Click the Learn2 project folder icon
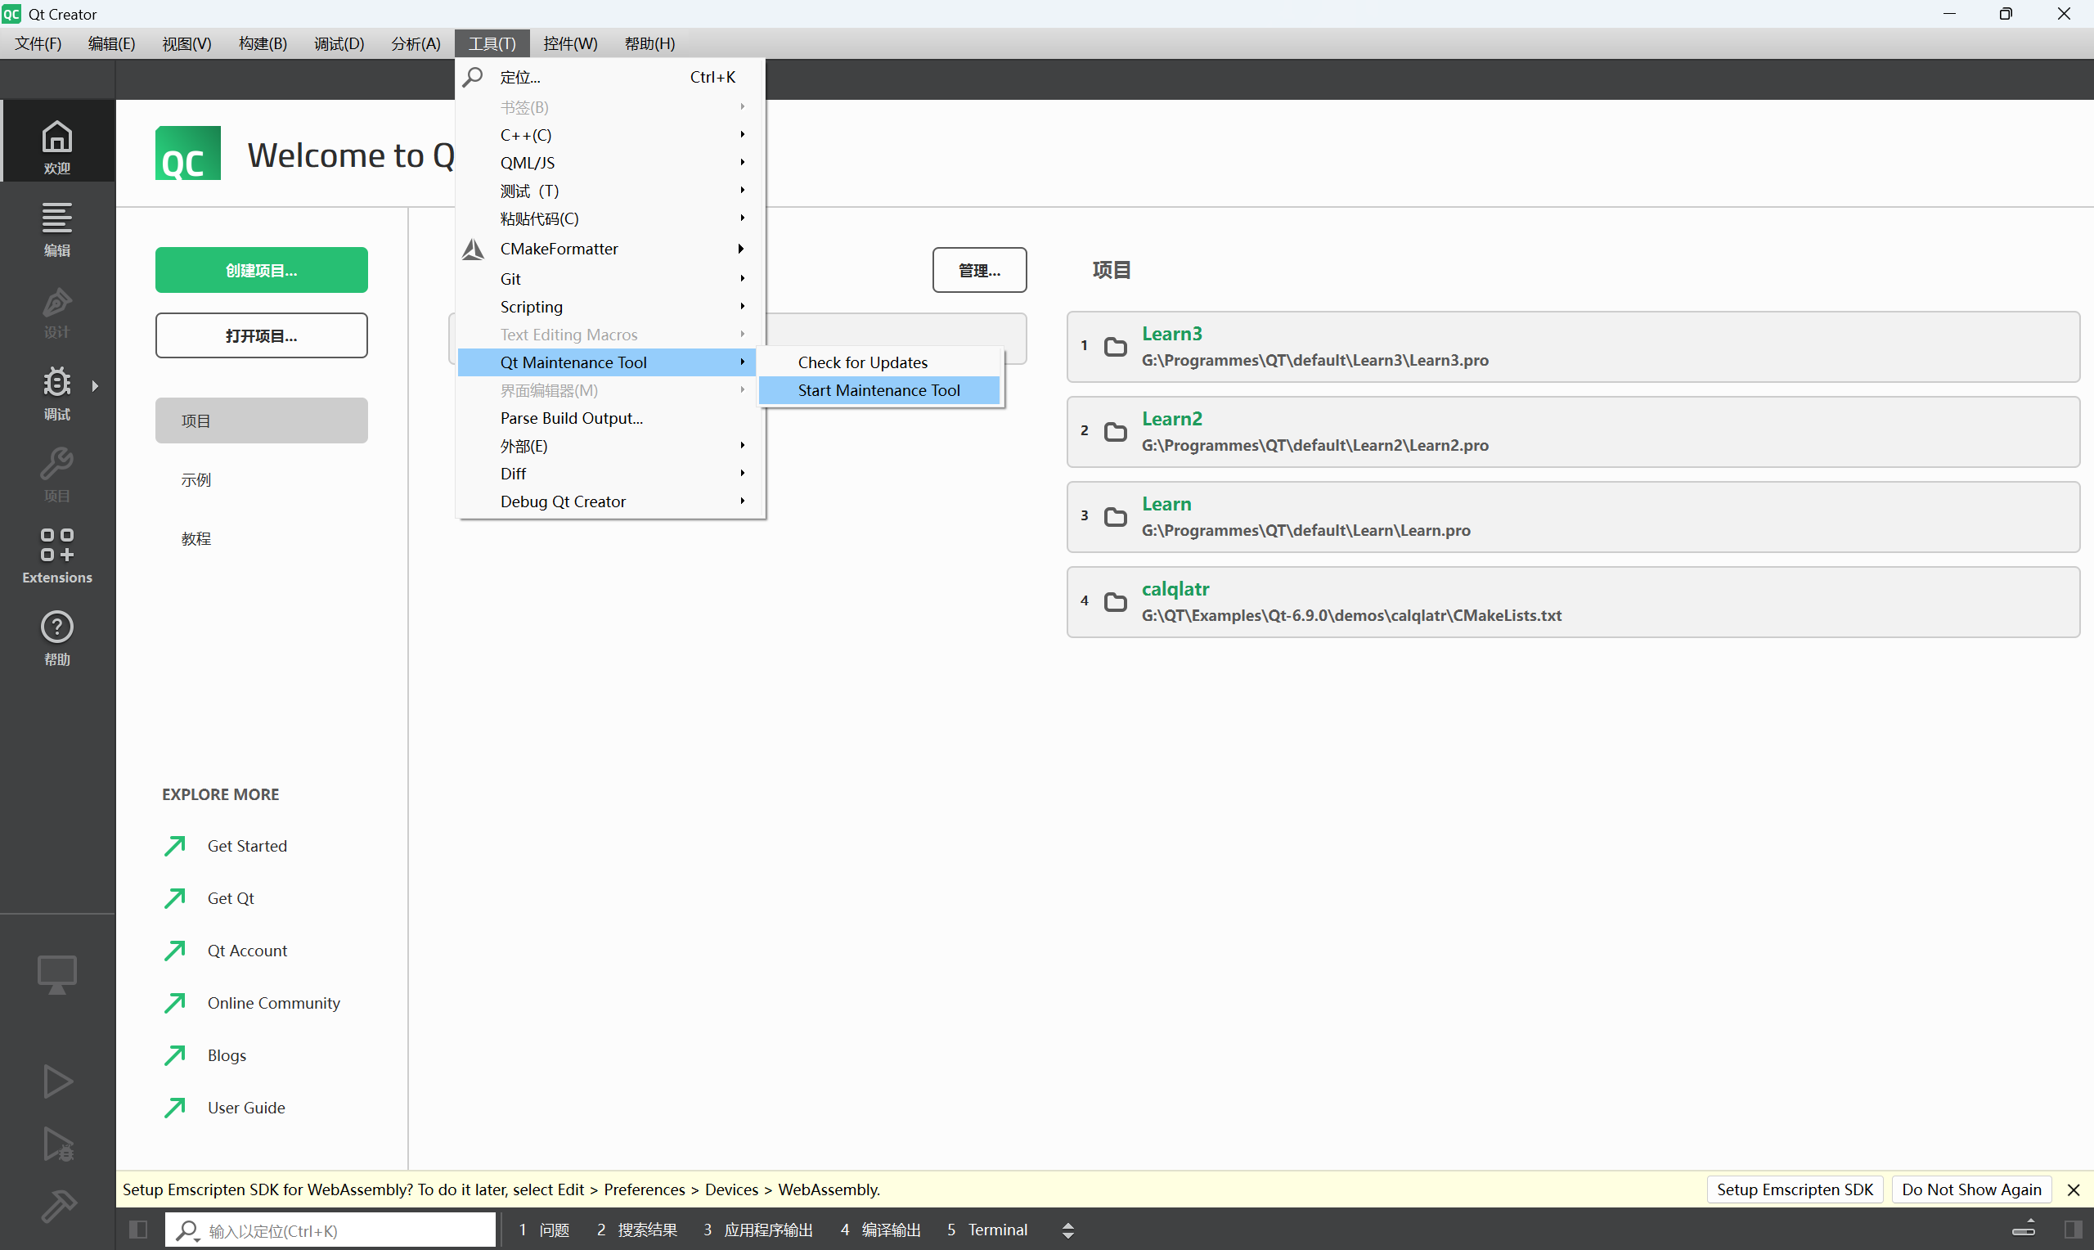The width and height of the screenshot is (2094, 1250). tap(1116, 431)
